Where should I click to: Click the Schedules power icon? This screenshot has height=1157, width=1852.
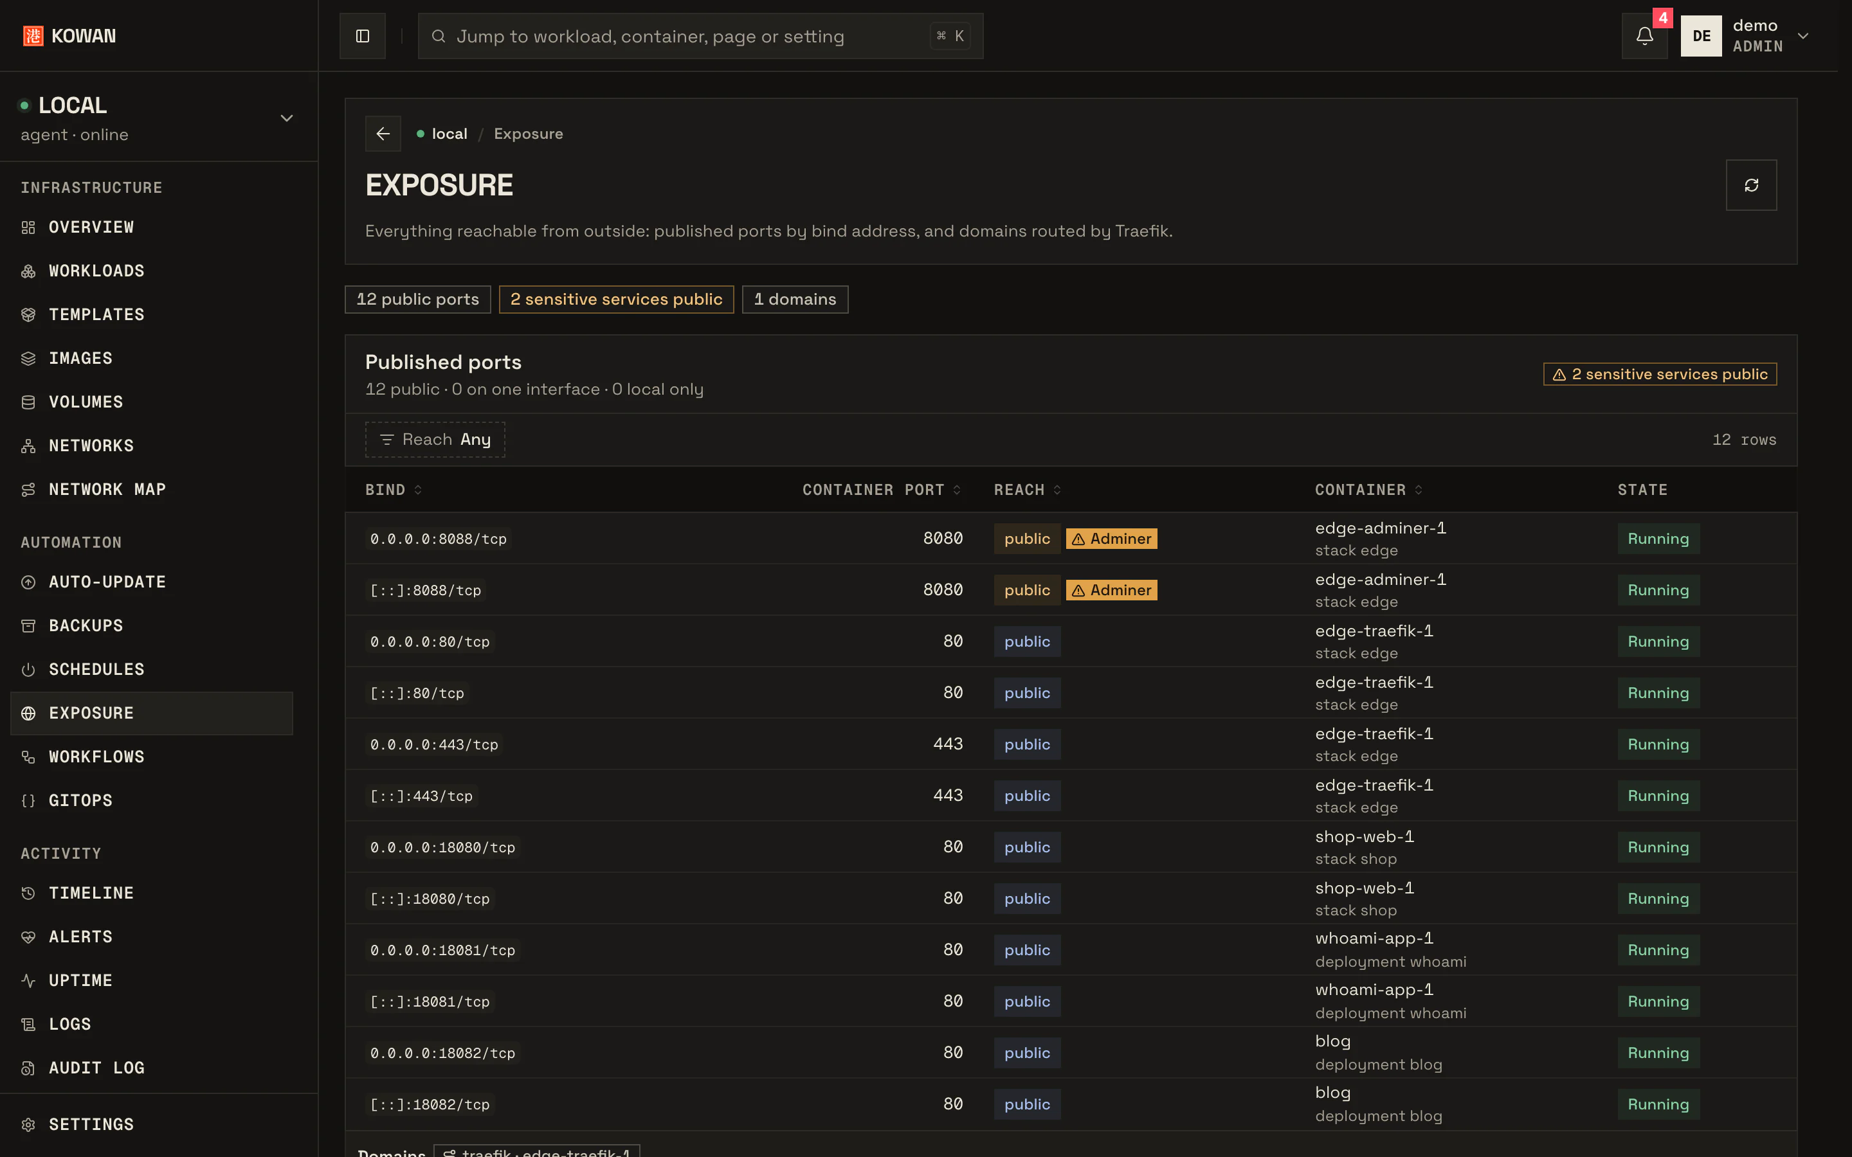click(28, 670)
